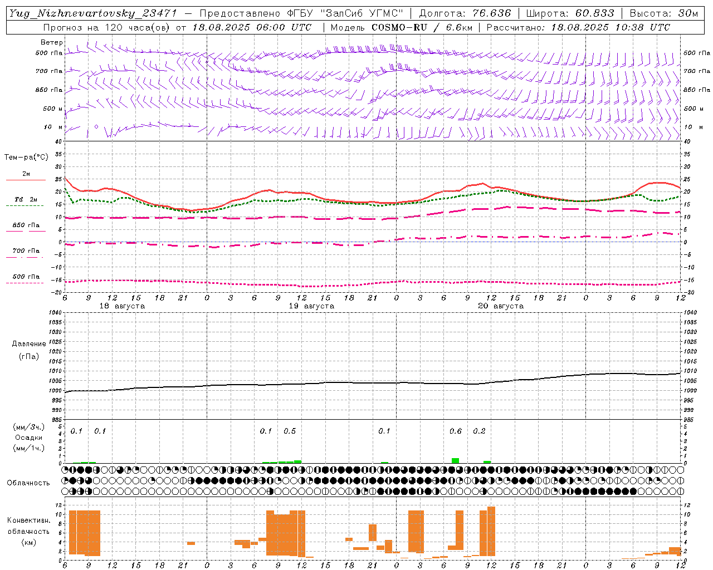Click the '(км)' unit label under convective cloudiness
The height and width of the screenshot is (570, 713).
(29, 543)
